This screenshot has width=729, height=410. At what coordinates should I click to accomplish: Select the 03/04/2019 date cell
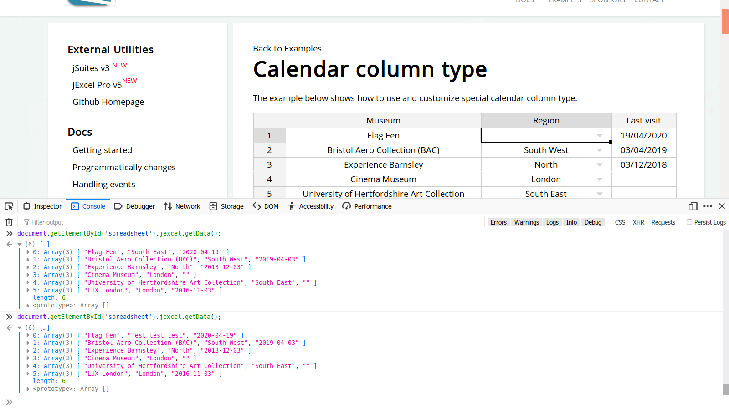tap(644, 150)
